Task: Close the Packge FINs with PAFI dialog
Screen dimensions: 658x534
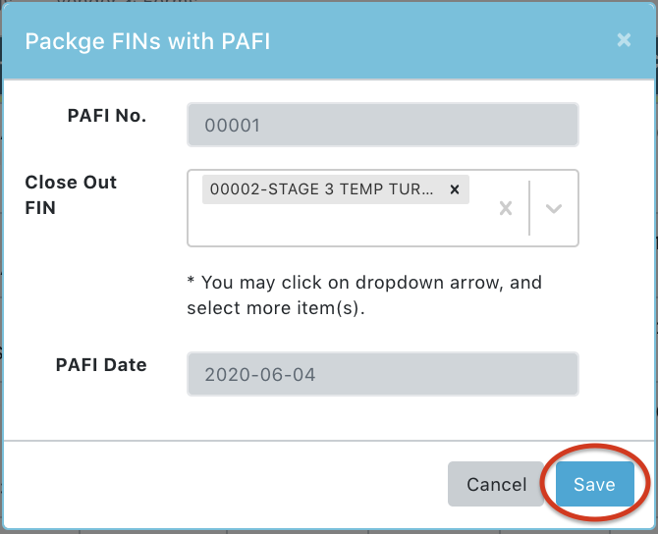Action: click(624, 40)
